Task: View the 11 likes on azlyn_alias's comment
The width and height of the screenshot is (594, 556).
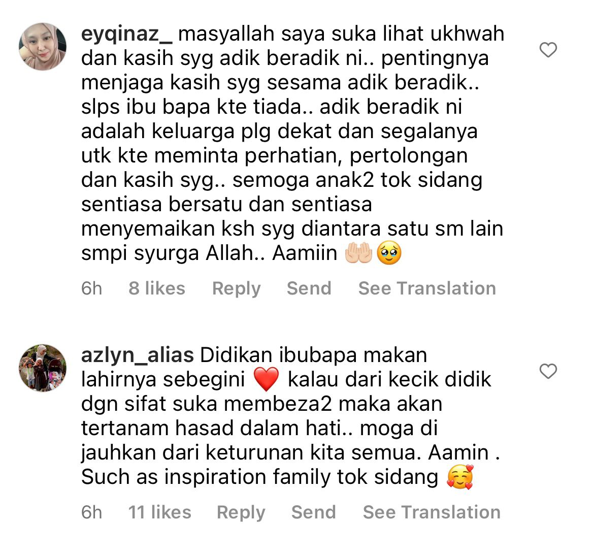Action: (x=160, y=512)
